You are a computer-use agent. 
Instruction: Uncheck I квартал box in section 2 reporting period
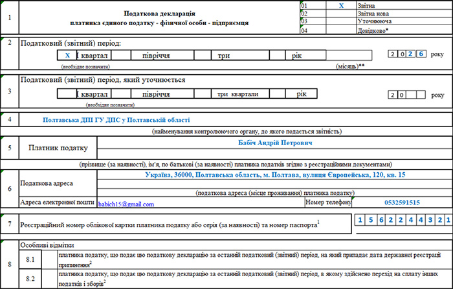(67, 56)
